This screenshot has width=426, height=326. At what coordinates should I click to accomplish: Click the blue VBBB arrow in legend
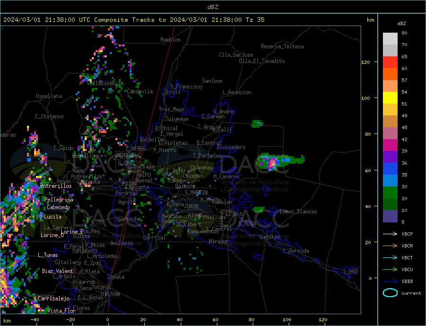[390, 281]
